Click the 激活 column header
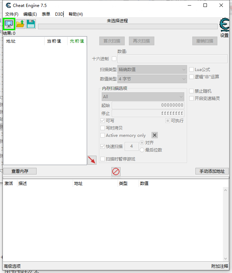Viewport: 232px width, 273px height. 10,183
